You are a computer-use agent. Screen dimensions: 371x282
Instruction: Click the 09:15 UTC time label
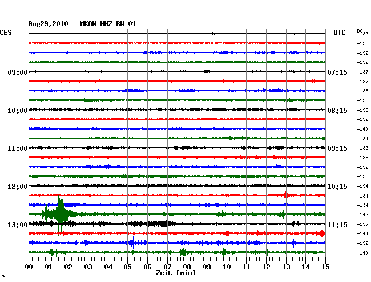click(337, 148)
